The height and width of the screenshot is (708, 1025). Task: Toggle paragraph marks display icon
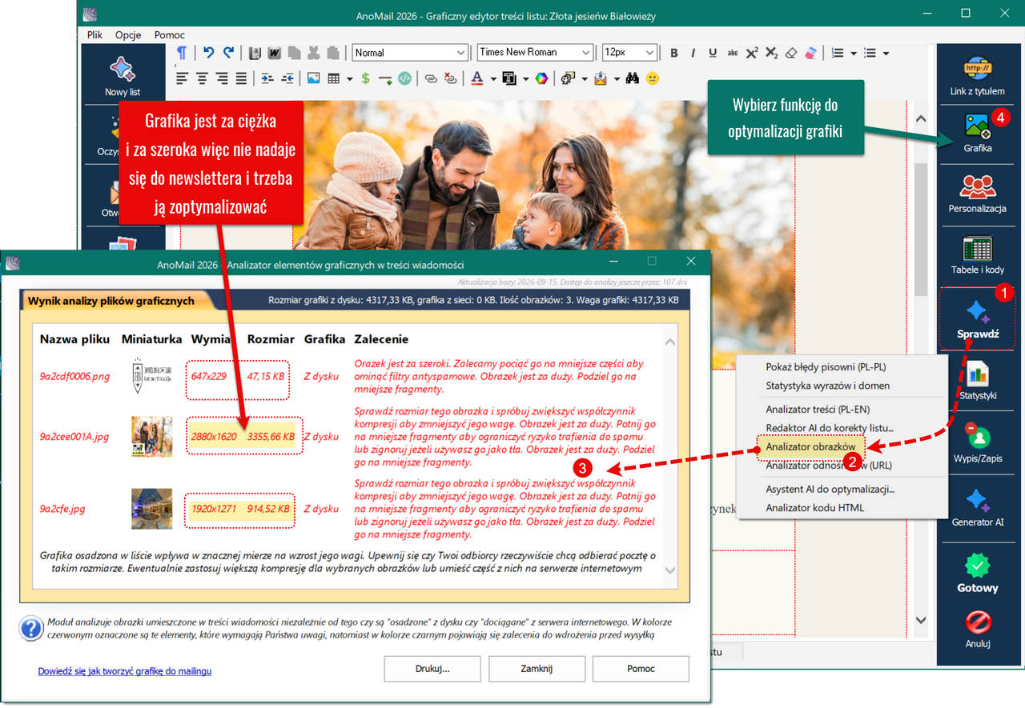click(x=182, y=53)
